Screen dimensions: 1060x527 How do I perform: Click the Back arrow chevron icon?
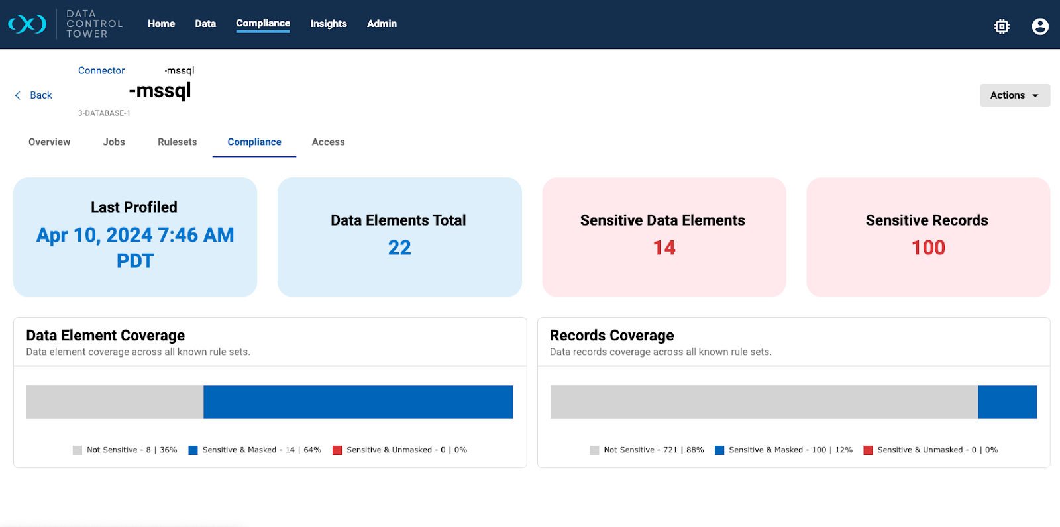[x=18, y=95]
